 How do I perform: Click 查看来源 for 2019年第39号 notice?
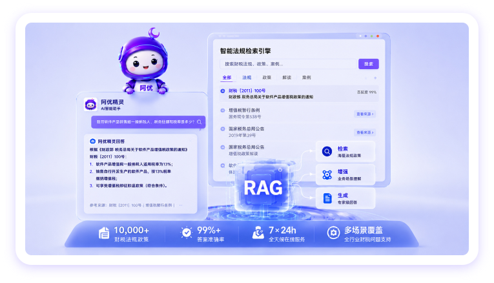[x=365, y=132]
